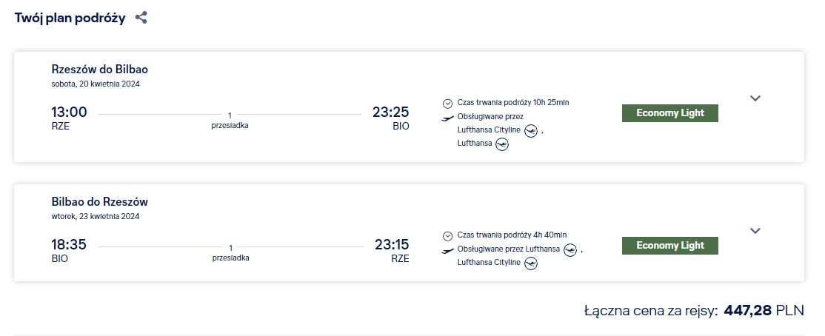Click Economy Light badge for the return flight
825x336 pixels.
point(669,246)
